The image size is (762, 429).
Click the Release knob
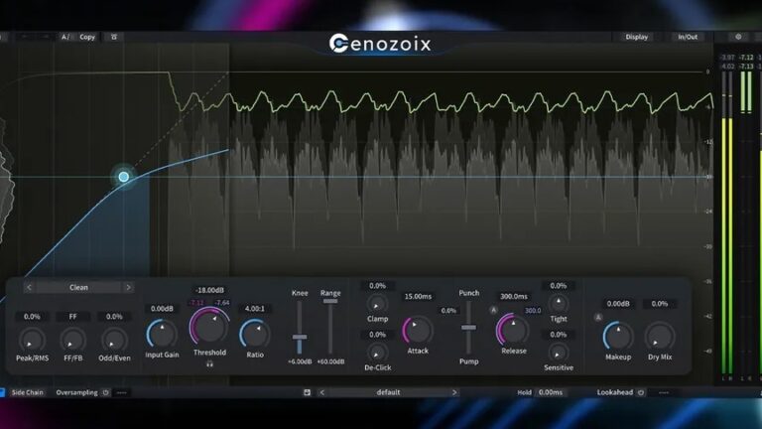pos(513,331)
